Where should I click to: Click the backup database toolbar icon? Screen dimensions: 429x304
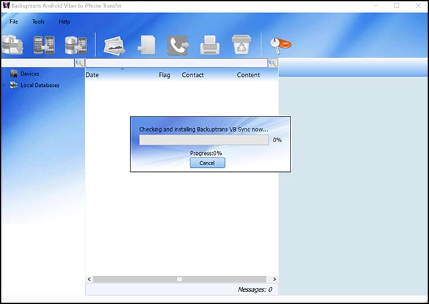pyautogui.click(x=12, y=44)
